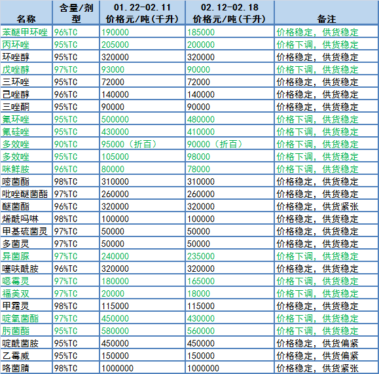
Task: Click the 福美双 name cell
Action: coord(26,293)
